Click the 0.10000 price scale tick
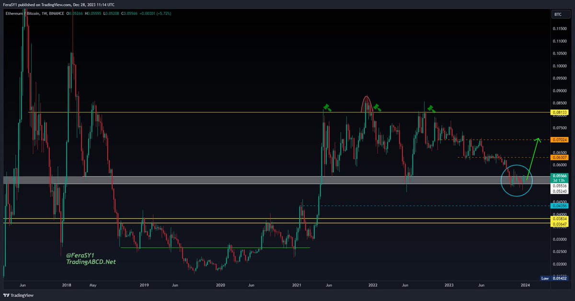The height and width of the screenshot is (301, 575). point(560,66)
